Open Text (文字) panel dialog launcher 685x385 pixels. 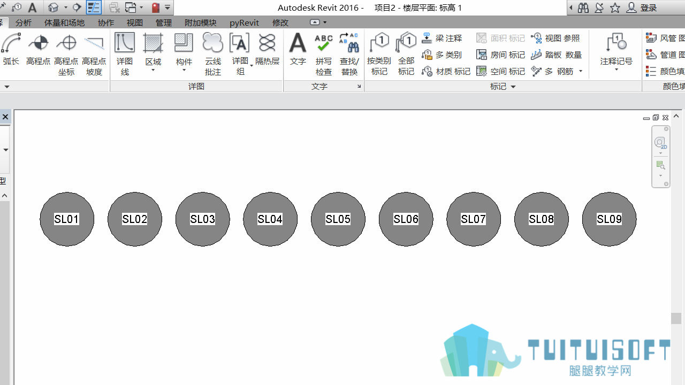pyautogui.click(x=359, y=87)
